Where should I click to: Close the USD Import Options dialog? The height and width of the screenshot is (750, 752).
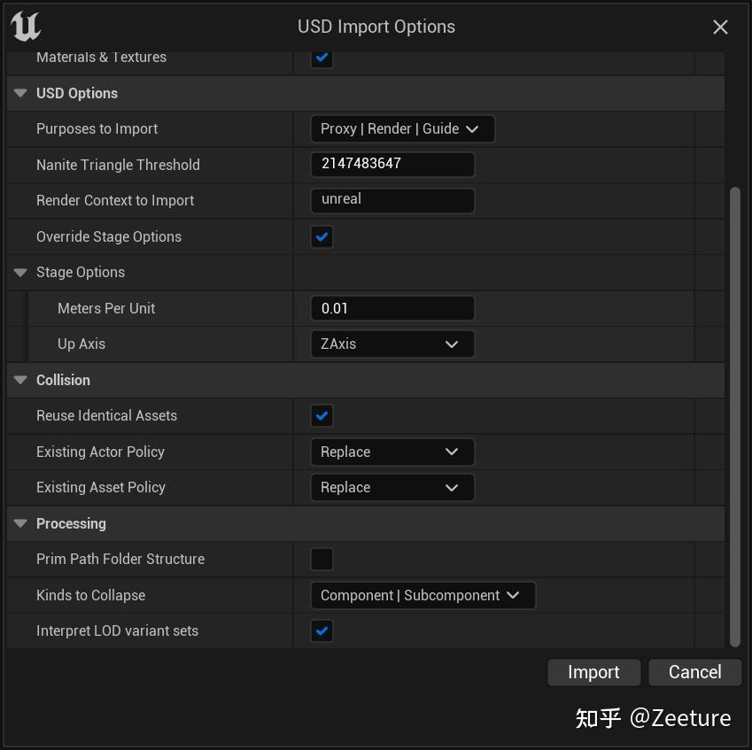tap(720, 27)
